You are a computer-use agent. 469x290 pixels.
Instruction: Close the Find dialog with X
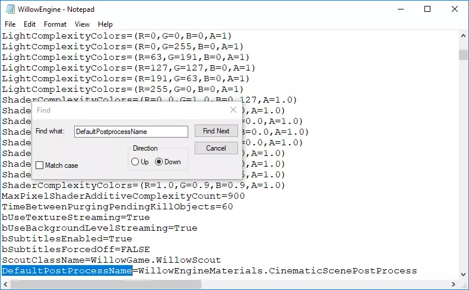coord(233,110)
